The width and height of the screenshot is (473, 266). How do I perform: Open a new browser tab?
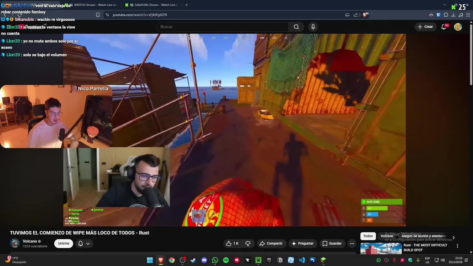point(187,5)
